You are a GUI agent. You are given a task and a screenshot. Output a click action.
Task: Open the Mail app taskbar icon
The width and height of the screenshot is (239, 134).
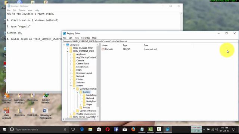tap(125, 129)
